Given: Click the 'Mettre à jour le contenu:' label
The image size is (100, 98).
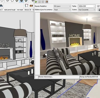Looking at the screenshot, I should coord(44,10).
